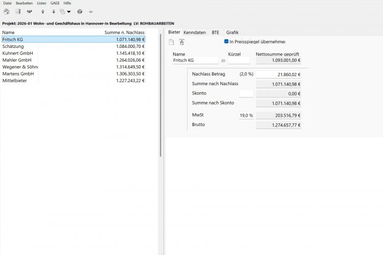Click the Kürzel input field
Image resolution: width=383 pixels, height=255 pixels.
[x=239, y=60]
